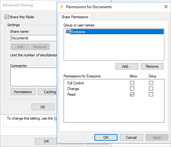Image resolution: width=171 pixels, height=147 pixels.
Task: Check Deny for Full Control
Action: tap(151, 83)
